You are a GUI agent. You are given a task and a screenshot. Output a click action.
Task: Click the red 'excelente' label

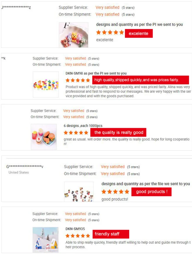[x=139, y=34]
